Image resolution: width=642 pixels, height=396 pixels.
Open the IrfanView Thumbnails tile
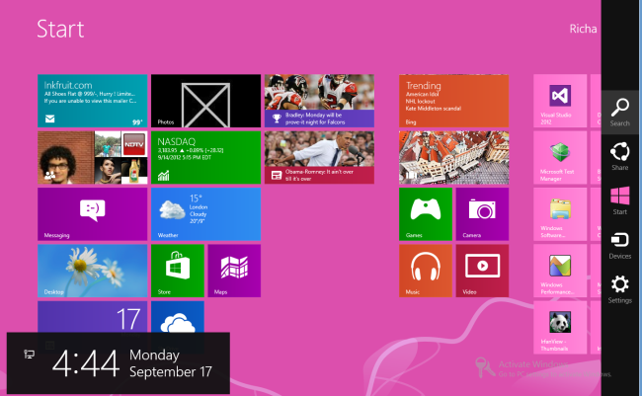[560, 328]
